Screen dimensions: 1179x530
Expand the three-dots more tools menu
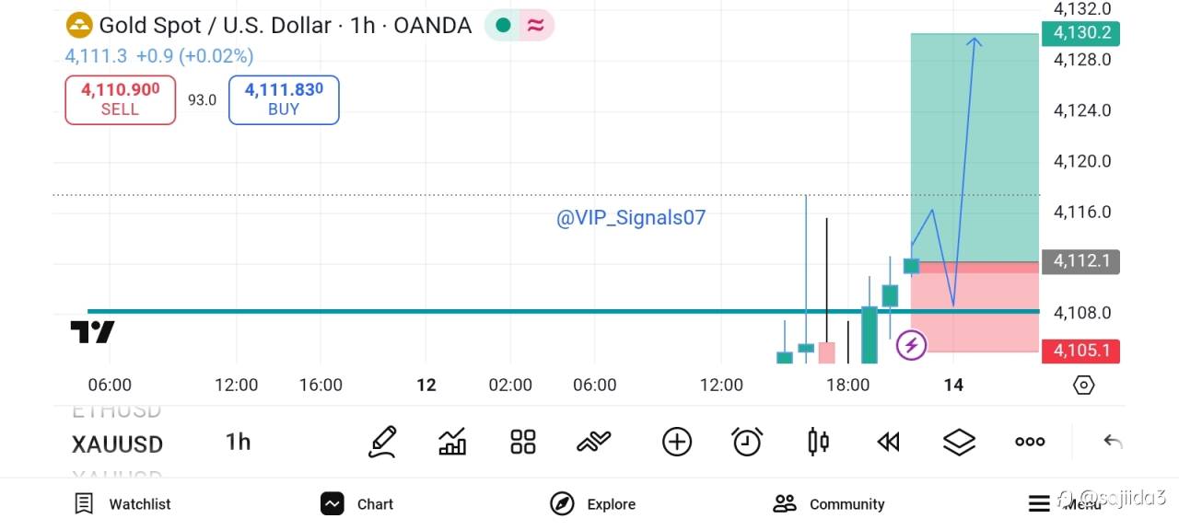(1030, 443)
